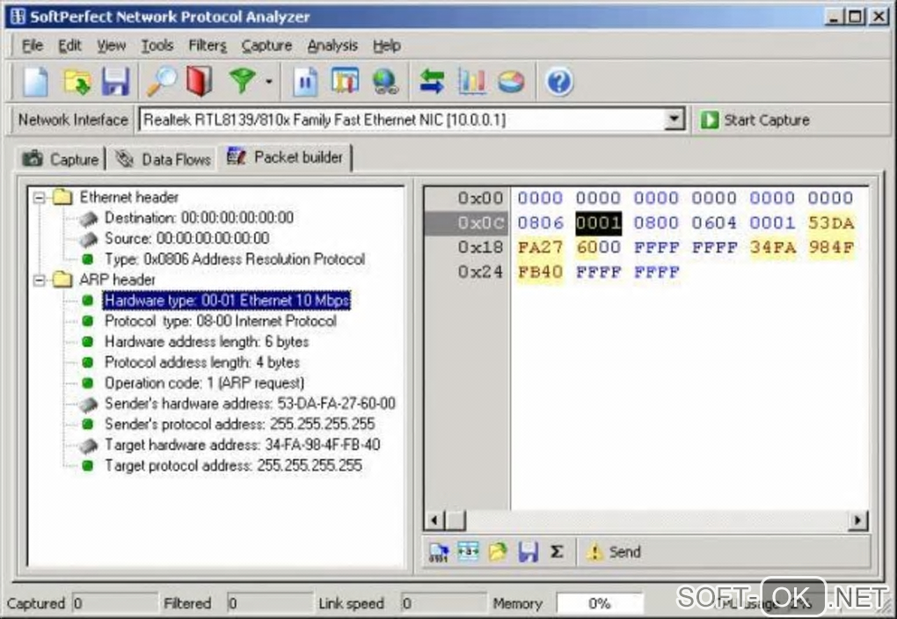The height and width of the screenshot is (619, 897).
Task: Click the hex view horizontal scrollbar thumb
Action: coord(456,521)
